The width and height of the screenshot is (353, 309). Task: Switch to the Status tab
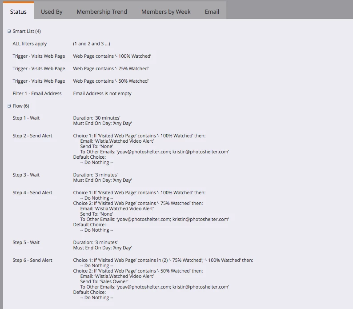(18, 12)
